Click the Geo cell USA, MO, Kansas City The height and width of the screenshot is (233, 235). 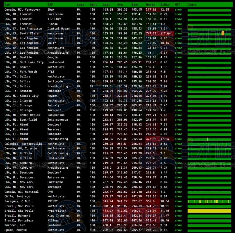tap(22, 96)
